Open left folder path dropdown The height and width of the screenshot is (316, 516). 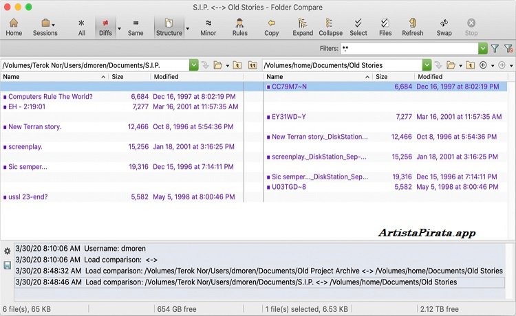click(193, 65)
